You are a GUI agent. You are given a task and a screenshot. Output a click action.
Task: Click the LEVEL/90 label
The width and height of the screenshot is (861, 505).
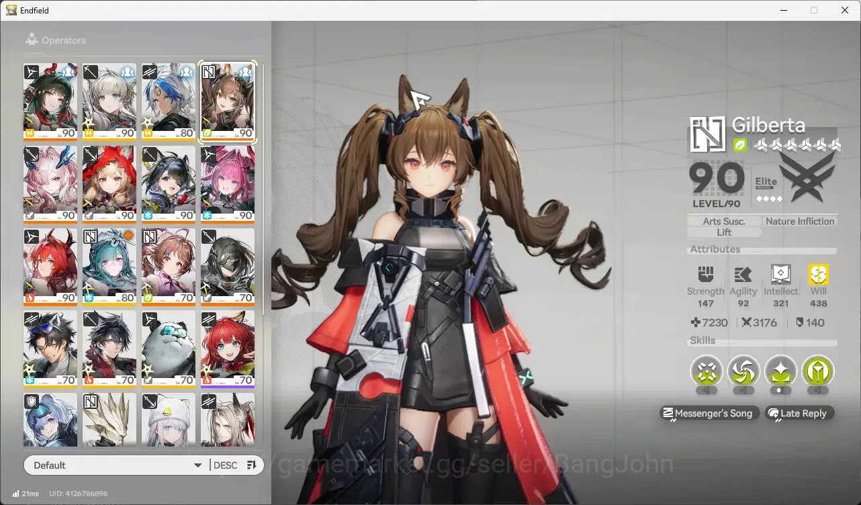717,203
